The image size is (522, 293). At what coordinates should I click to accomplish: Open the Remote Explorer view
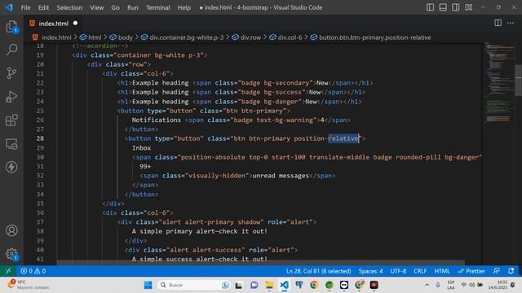(x=11, y=144)
